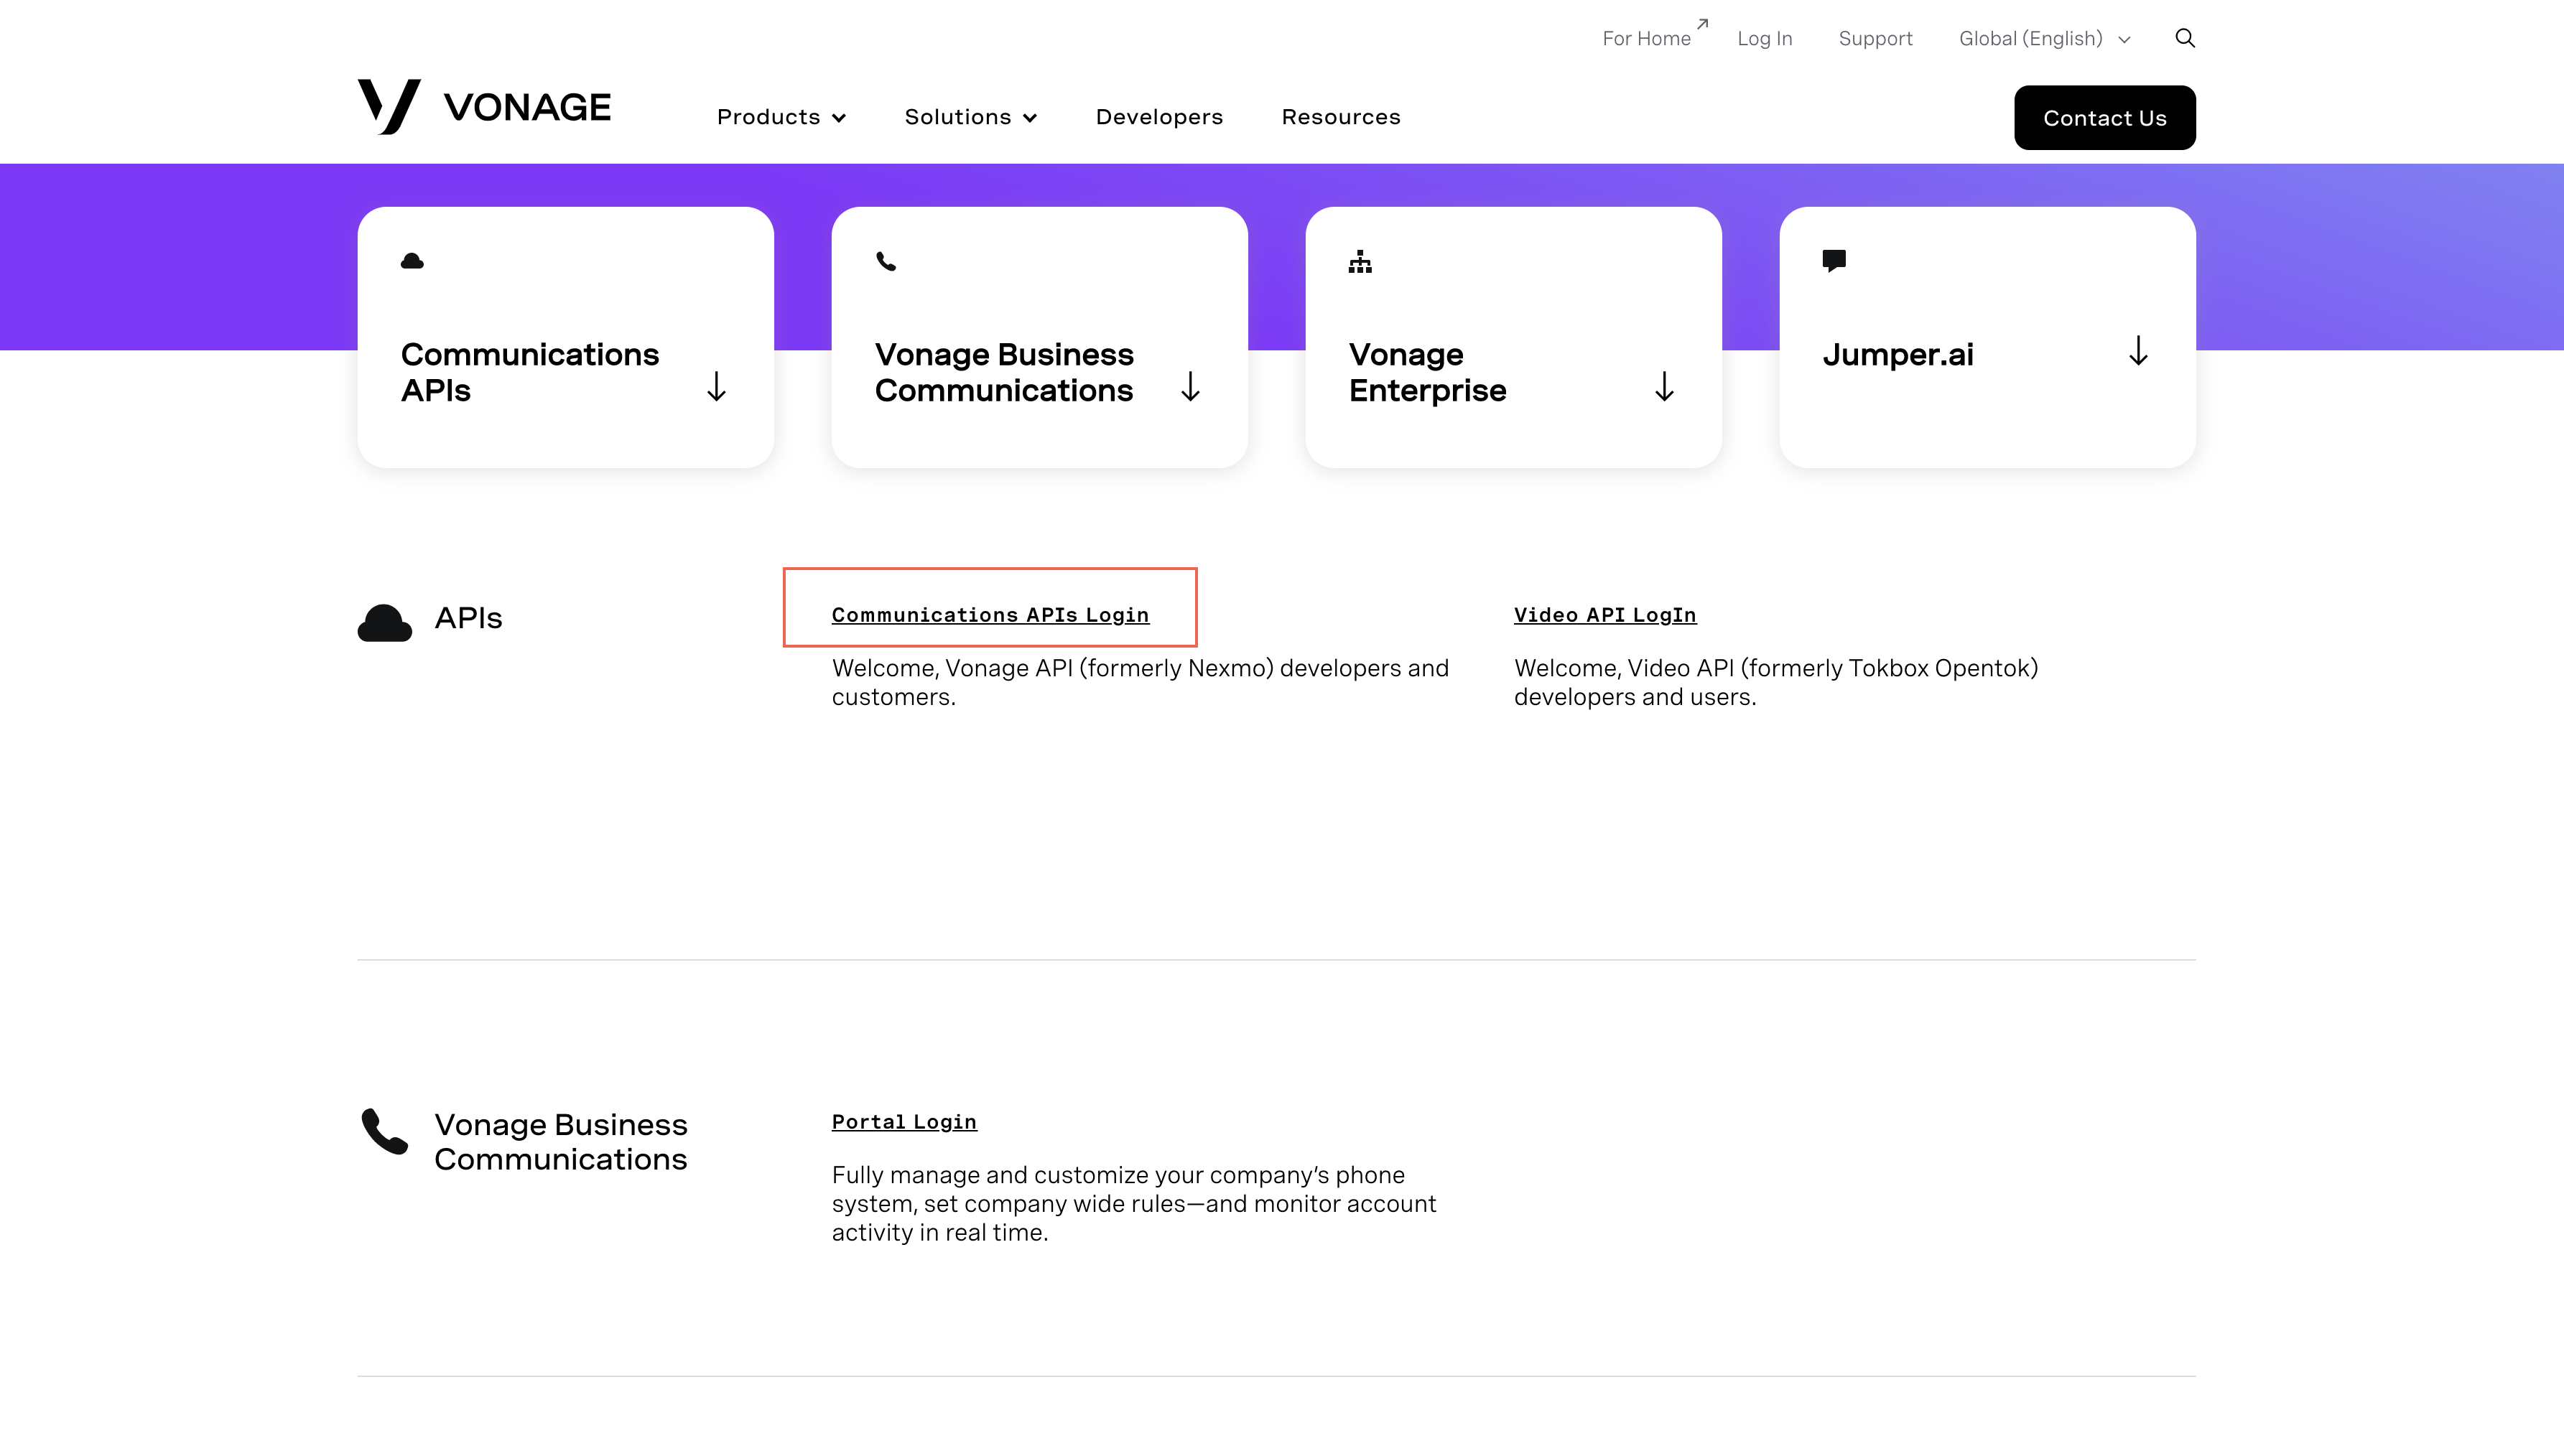Click the down arrow in Vonage Enterprise card
This screenshot has width=2564, height=1456.
(x=1665, y=386)
